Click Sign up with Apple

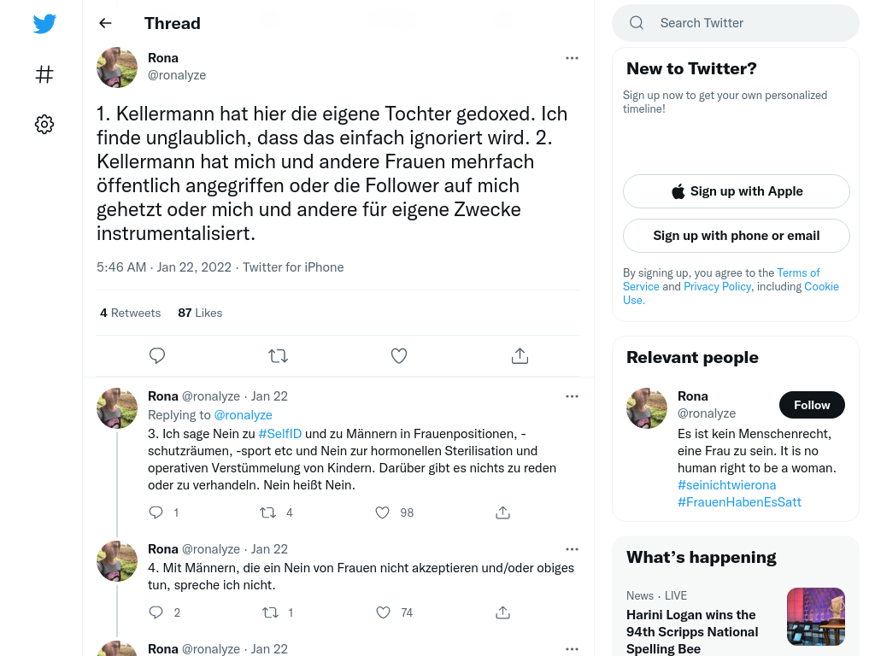coord(736,191)
